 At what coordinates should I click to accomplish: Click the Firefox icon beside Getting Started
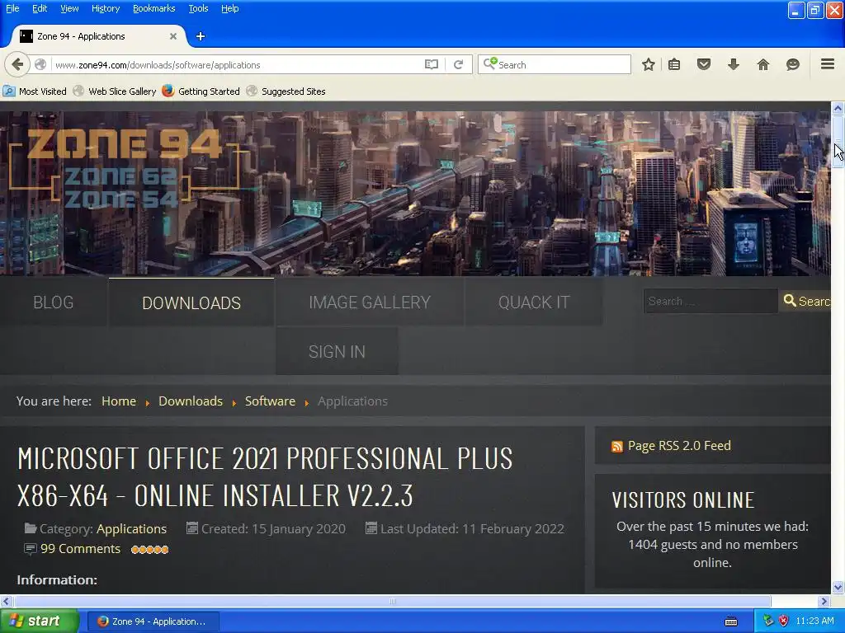168,91
